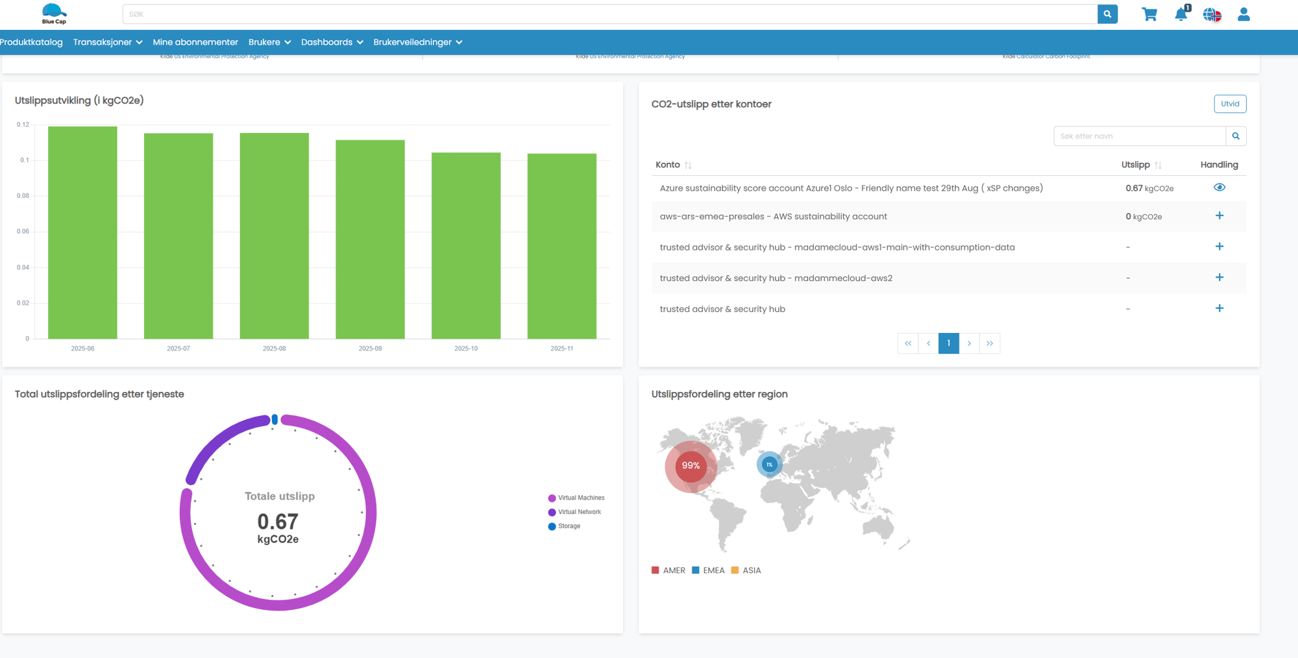This screenshot has width=1298, height=658.
Task: Click the top search magnifier button
Action: [1107, 14]
